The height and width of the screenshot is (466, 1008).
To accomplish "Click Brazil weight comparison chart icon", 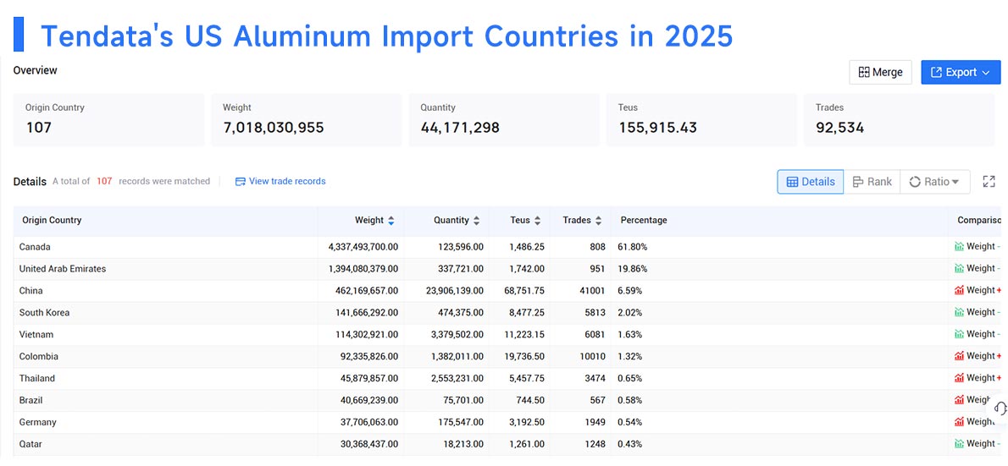I will (x=959, y=399).
